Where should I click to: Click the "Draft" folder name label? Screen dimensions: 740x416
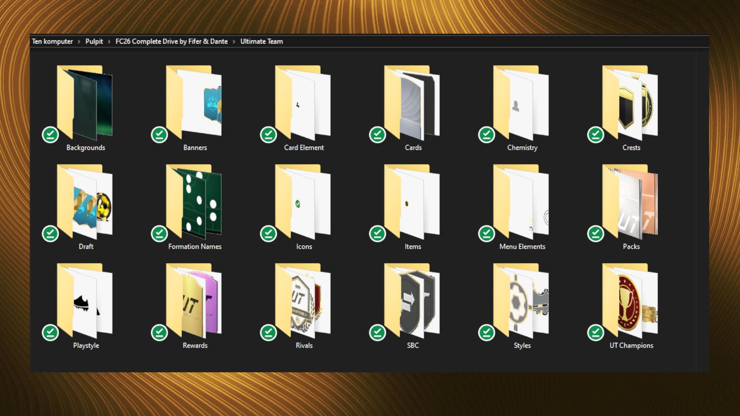[x=86, y=246]
